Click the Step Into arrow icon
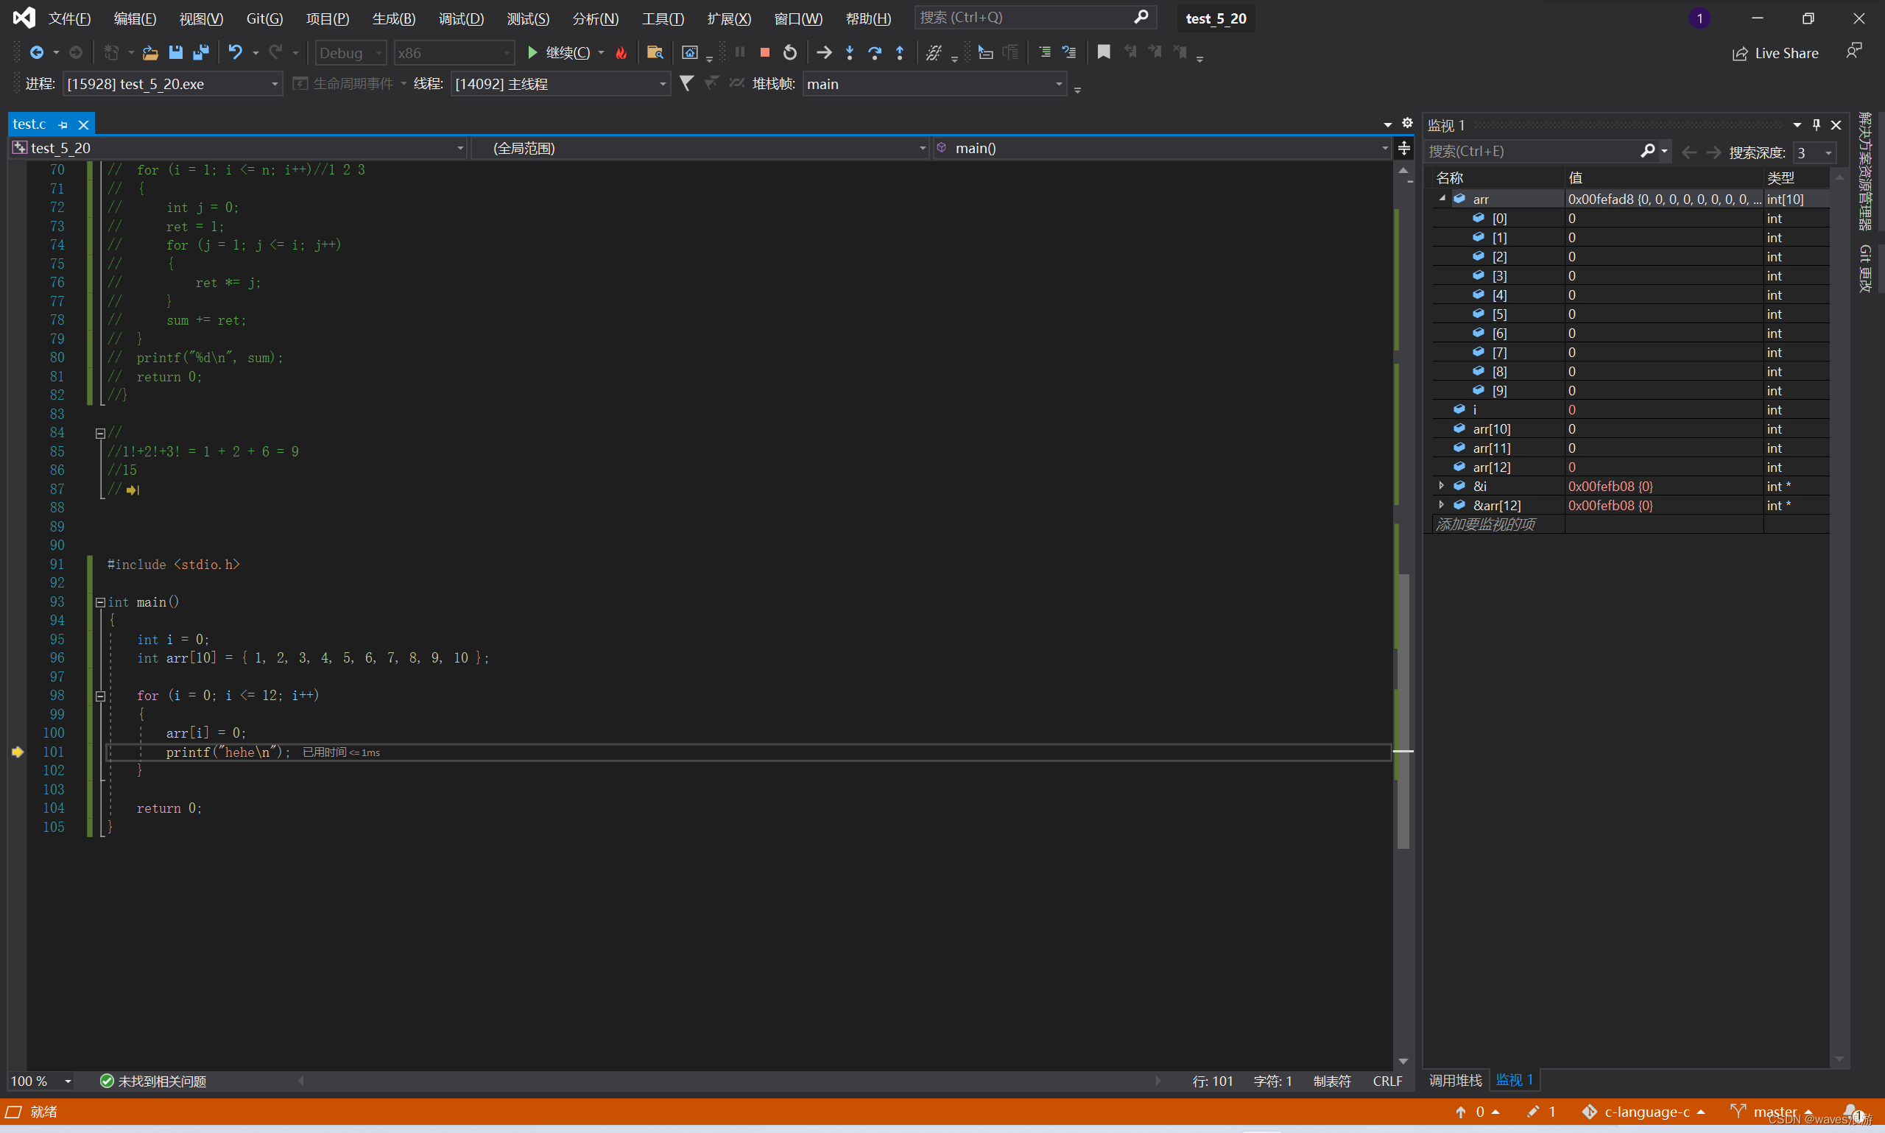 pos(849,53)
